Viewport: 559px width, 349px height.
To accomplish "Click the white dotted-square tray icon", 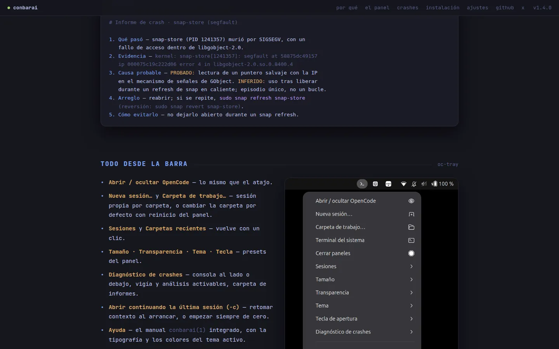I will pyautogui.click(x=389, y=184).
